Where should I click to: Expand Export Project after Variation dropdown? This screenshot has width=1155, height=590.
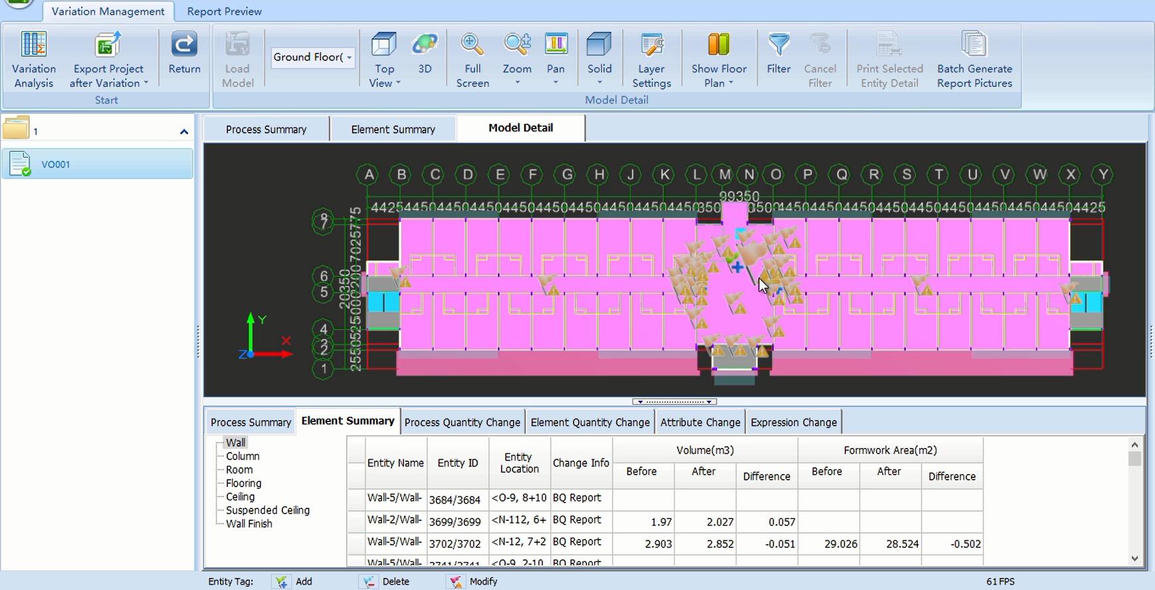[146, 84]
